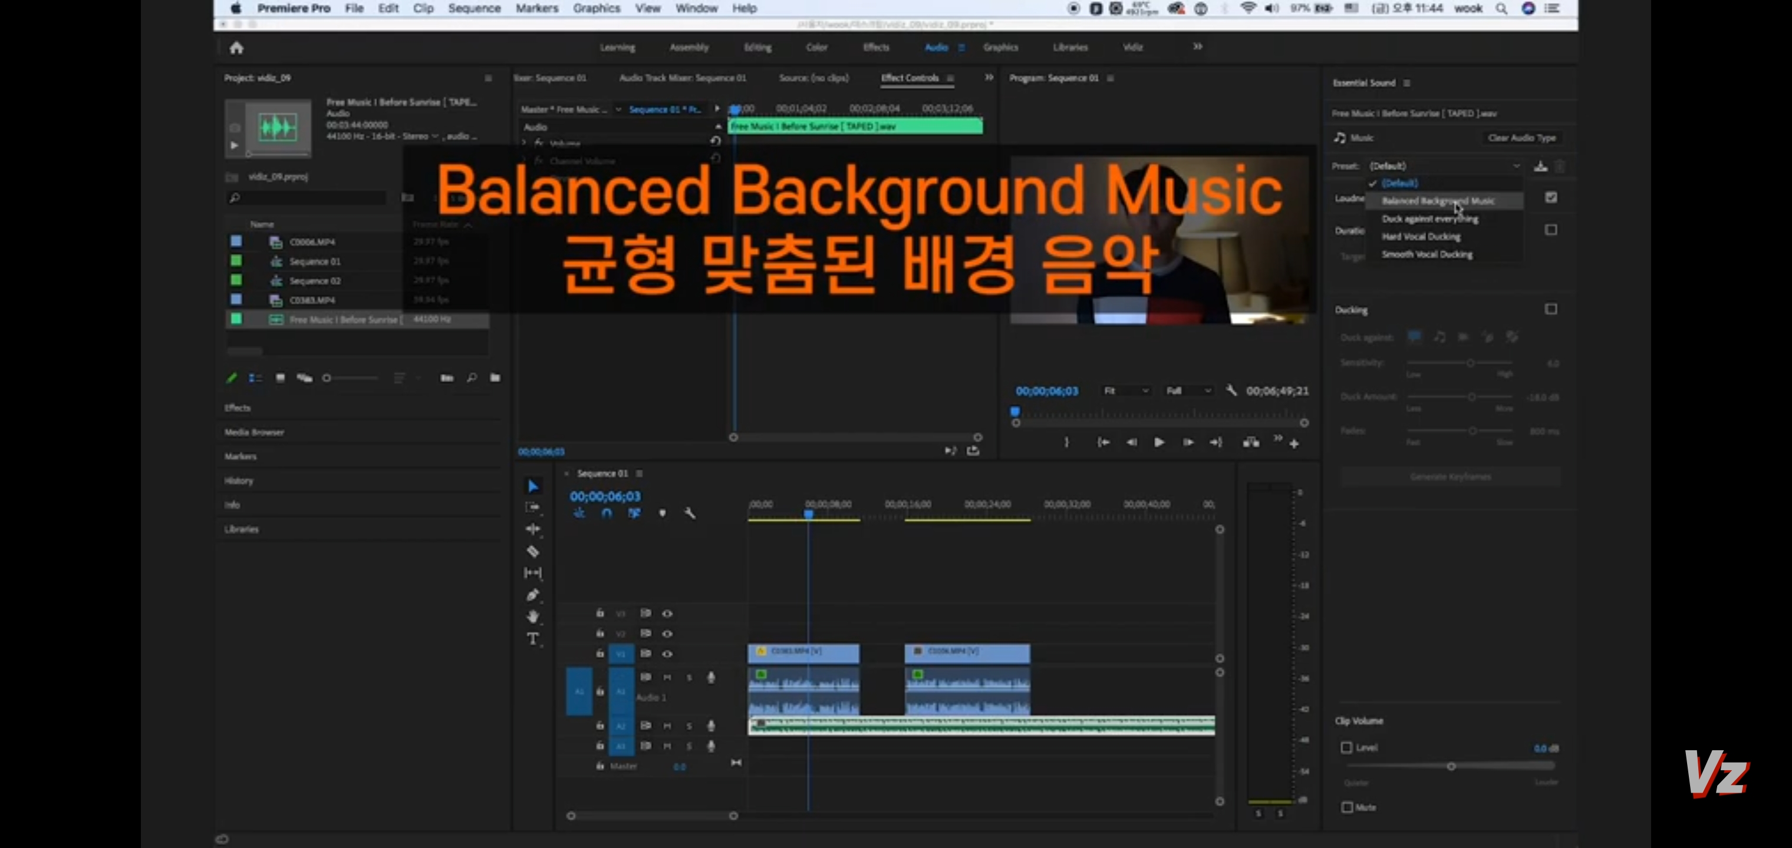Select the Pen tool

point(532,595)
